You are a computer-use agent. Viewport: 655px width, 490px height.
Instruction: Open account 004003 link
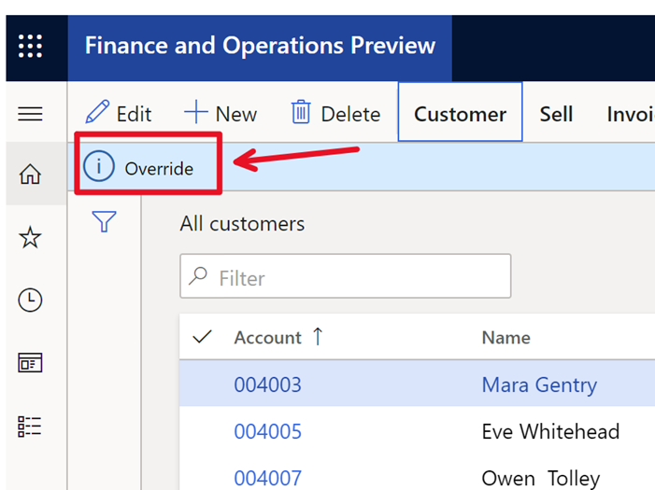pos(267,385)
